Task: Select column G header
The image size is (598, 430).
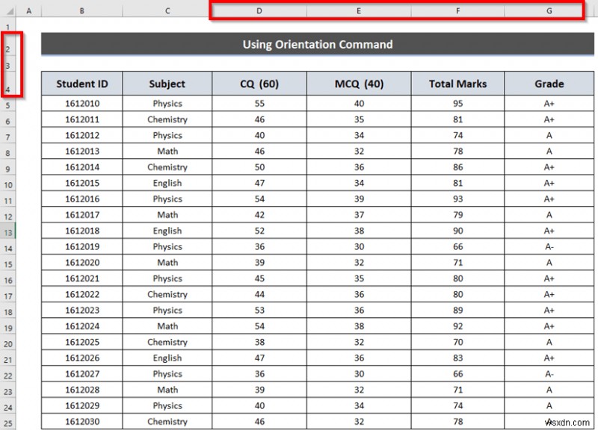Action: point(549,11)
